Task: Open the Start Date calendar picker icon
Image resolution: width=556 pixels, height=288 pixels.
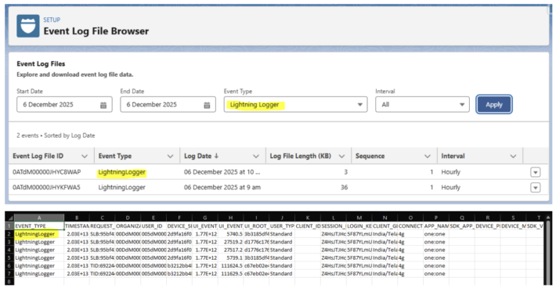Action: point(103,105)
